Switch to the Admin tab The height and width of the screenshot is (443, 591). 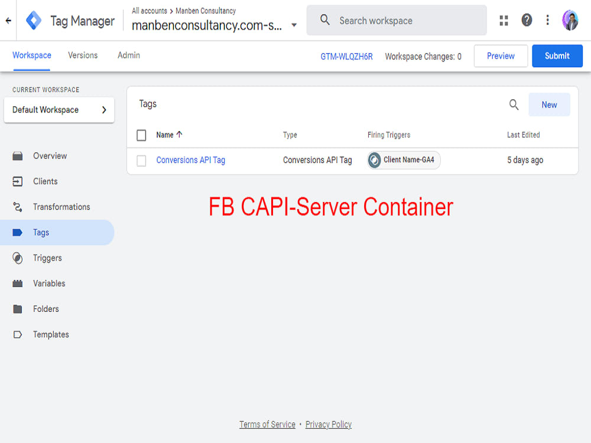(128, 56)
